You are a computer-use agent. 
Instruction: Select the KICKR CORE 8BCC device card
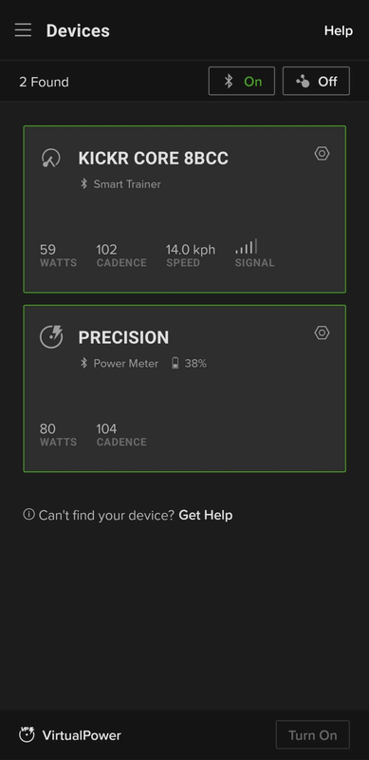click(x=184, y=209)
